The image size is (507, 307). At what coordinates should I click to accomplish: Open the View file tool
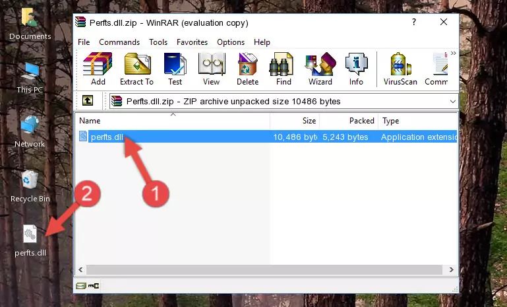coord(212,69)
